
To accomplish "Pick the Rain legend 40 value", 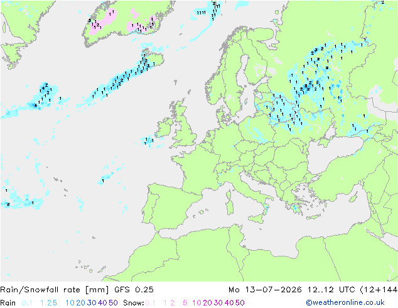I will pos(102,303).
